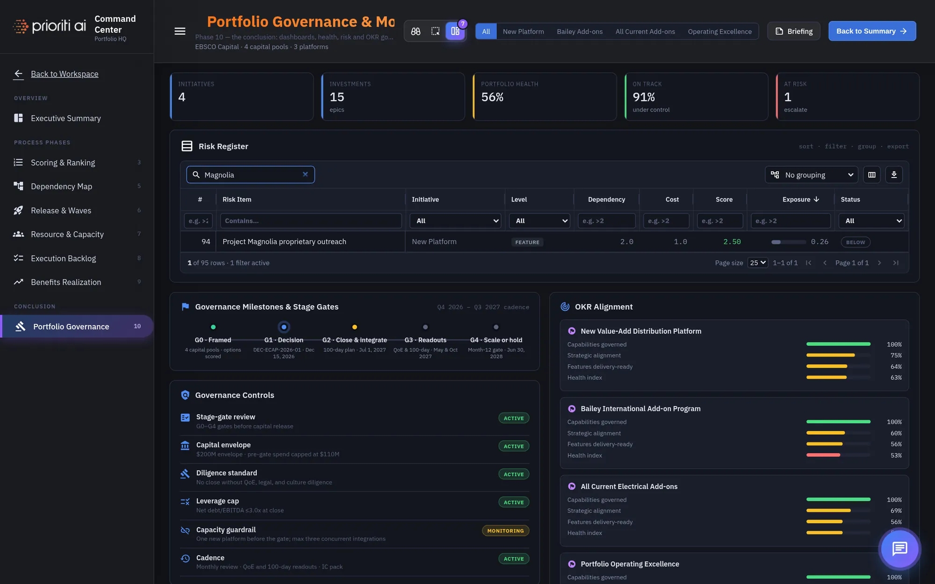Click the G2 Close & integrate milestone dot
935x584 pixels.
(x=354, y=327)
